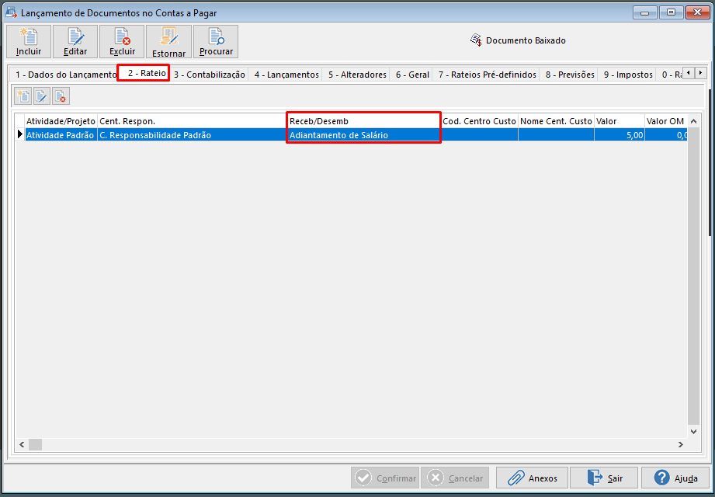The width and height of the screenshot is (715, 497).
Task: Click the Editar toolbar button
Action: point(75,41)
